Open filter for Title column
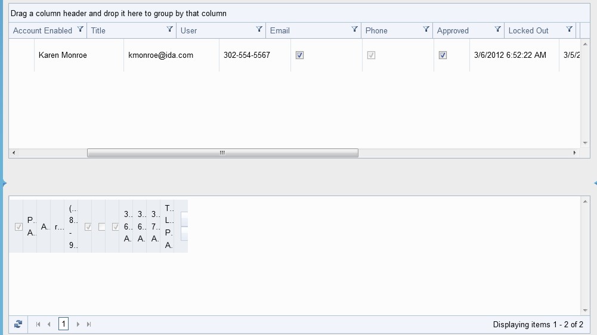Viewport: 597px width, 335px height. (x=170, y=29)
